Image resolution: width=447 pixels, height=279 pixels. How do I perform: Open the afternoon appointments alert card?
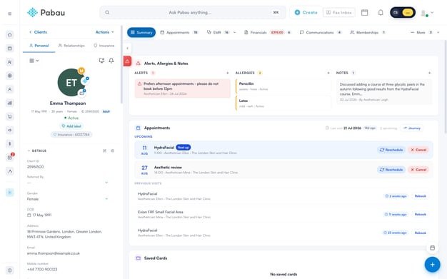[183, 88]
